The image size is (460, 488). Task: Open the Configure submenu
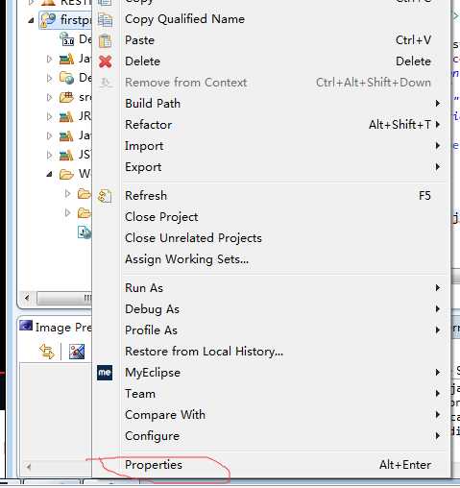point(152,436)
